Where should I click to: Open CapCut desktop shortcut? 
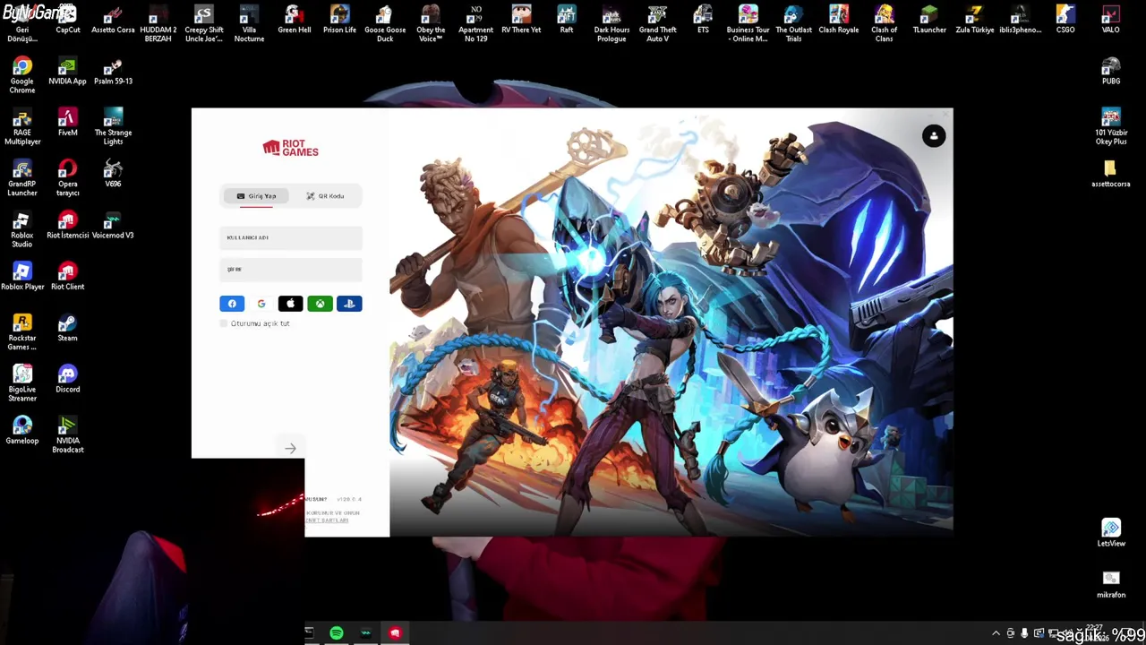click(x=67, y=20)
